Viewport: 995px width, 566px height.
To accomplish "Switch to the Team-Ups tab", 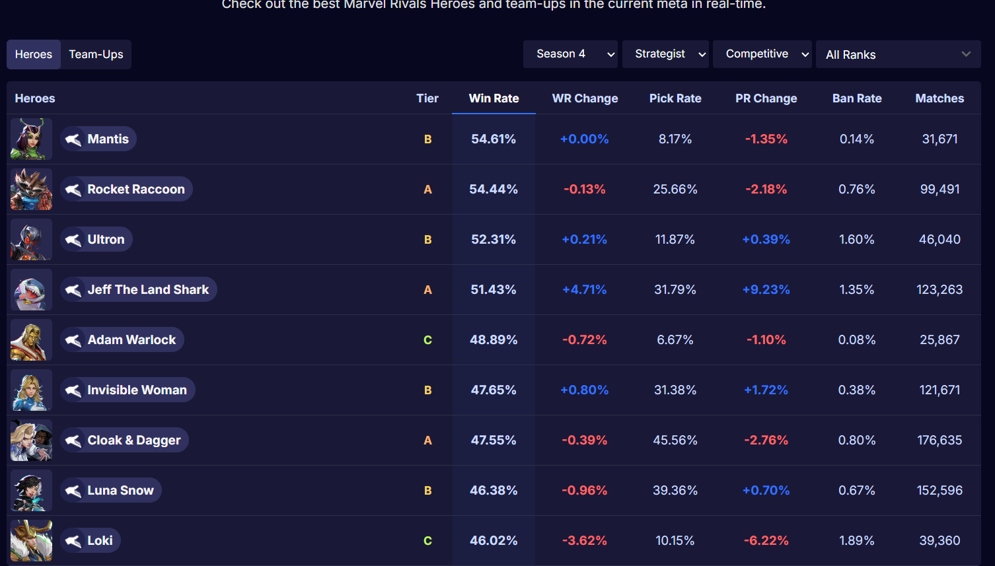I will click(96, 54).
